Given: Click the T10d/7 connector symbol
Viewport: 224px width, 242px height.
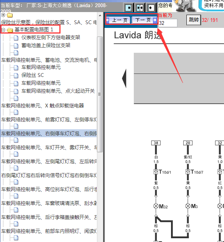Looking at the screenshot, I should 188,172.
